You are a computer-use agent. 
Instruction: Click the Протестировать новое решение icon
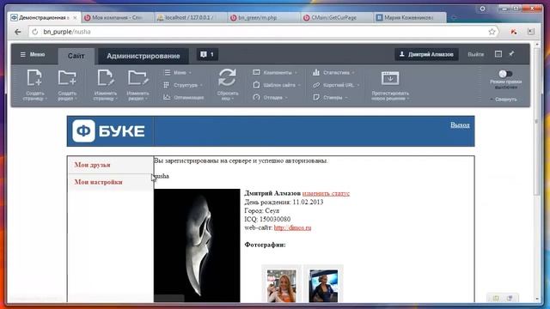pos(390,78)
